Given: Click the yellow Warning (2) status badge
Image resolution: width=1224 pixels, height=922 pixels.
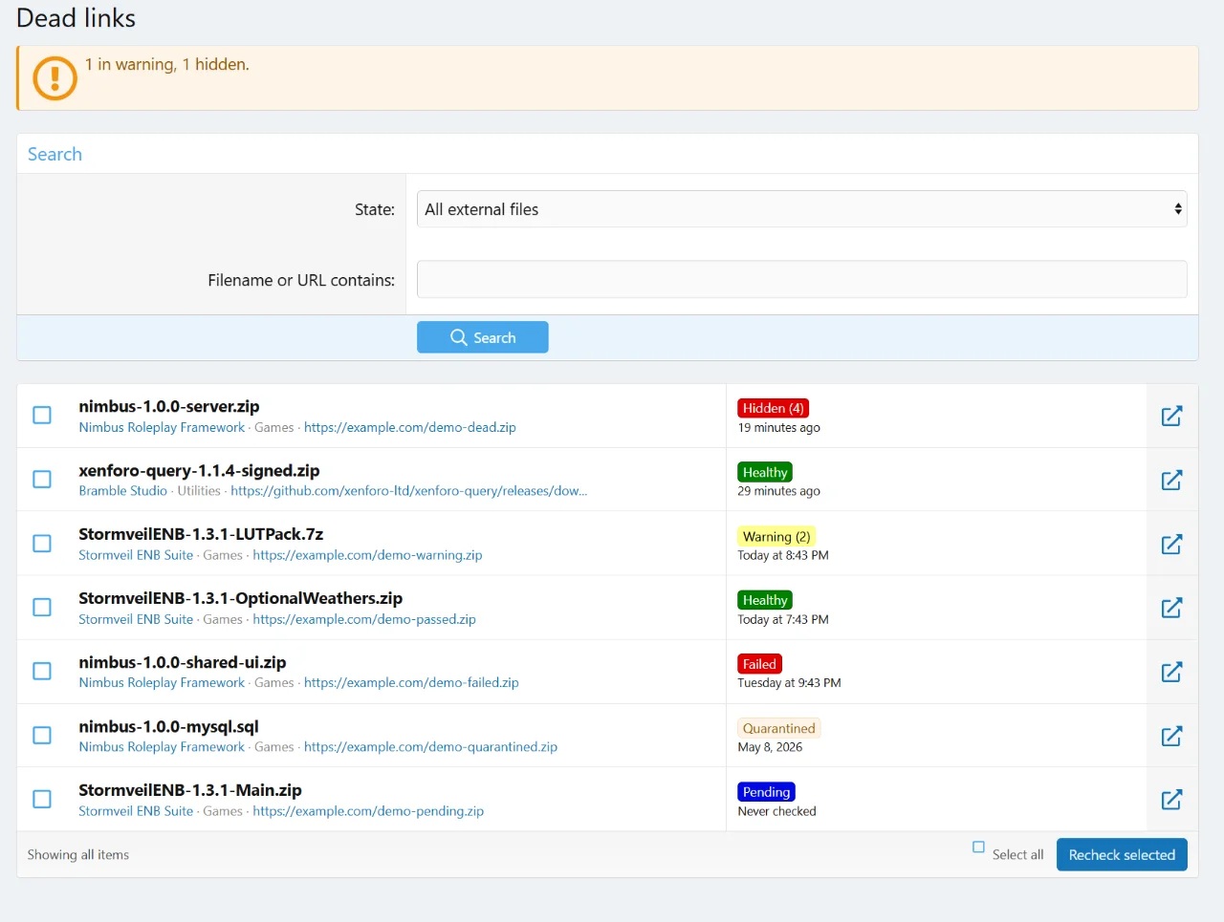Looking at the screenshot, I should 776,536.
